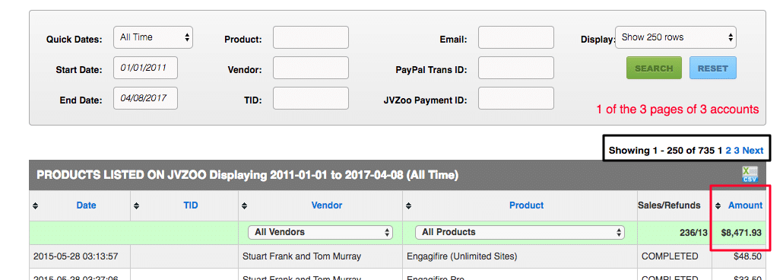
Task: Sort by the Date column arrows icon
Action: tap(35, 205)
